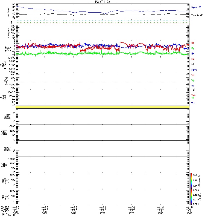Viewport: 205px width, 219px height.
Task: Click the 1620 time tick label
Action: [x=45, y=213]
